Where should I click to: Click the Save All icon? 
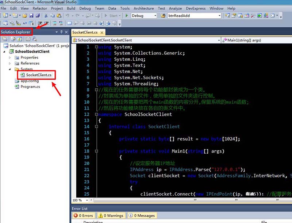[x=37, y=16]
